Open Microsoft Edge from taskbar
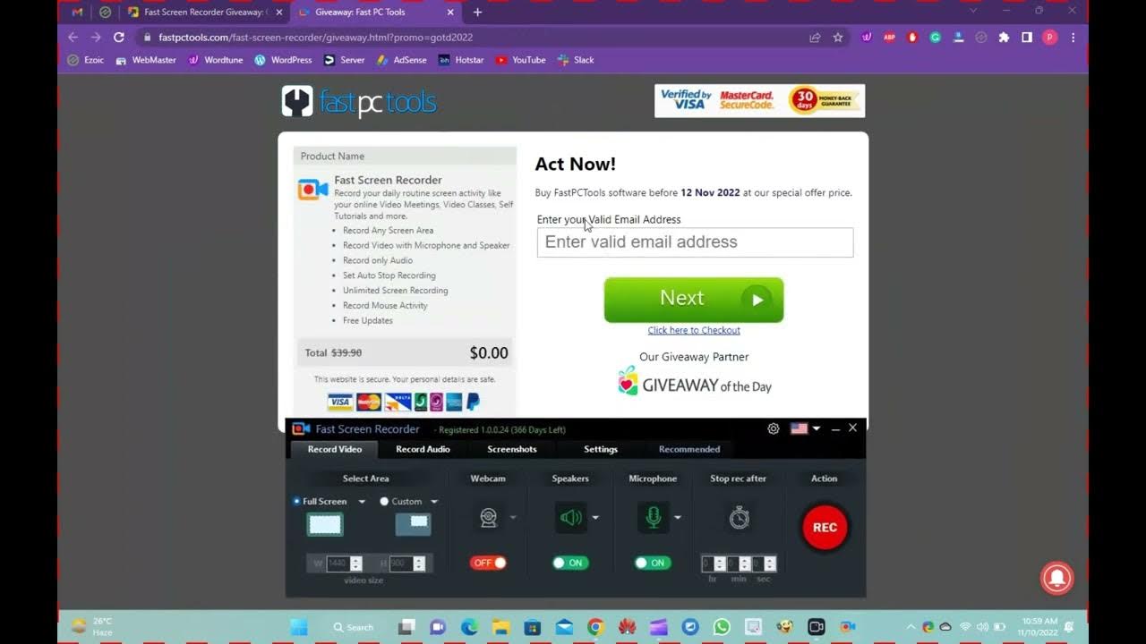This screenshot has width=1146, height=644. coord(469,627)
